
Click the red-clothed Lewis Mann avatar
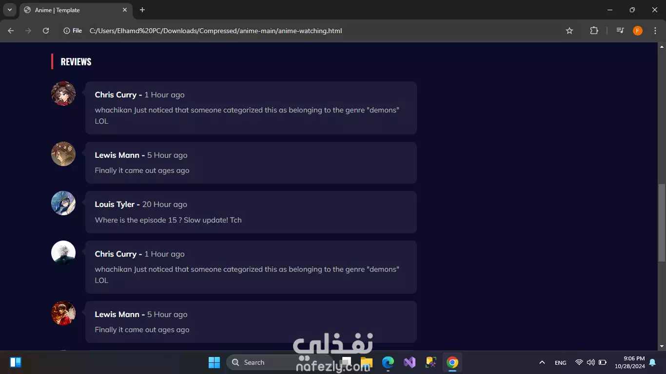[x=63, y=313]
